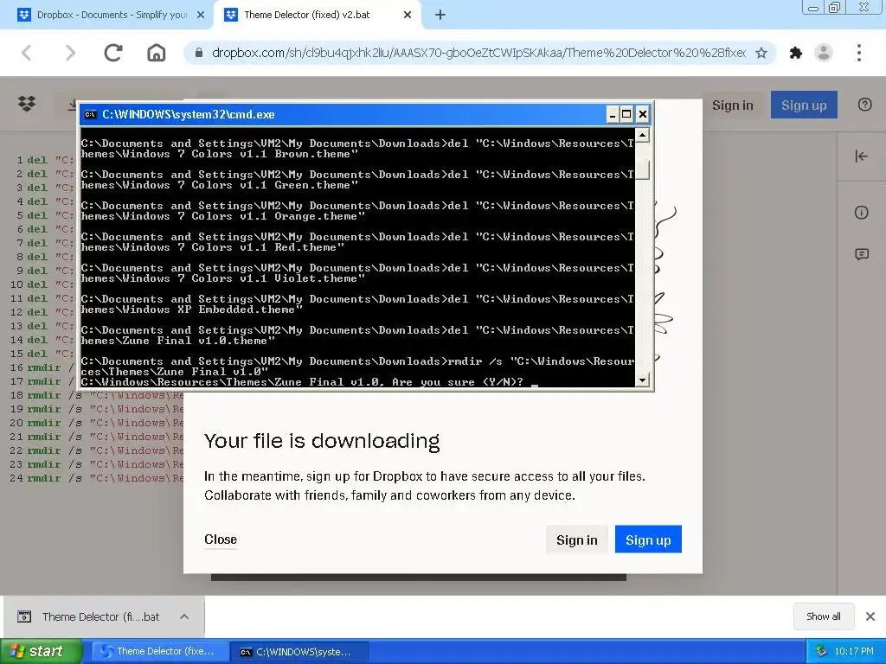The width and height of the screenshot is (886, 664).
Task: Click Sign up in download dialog
Action: coord(648,539)
